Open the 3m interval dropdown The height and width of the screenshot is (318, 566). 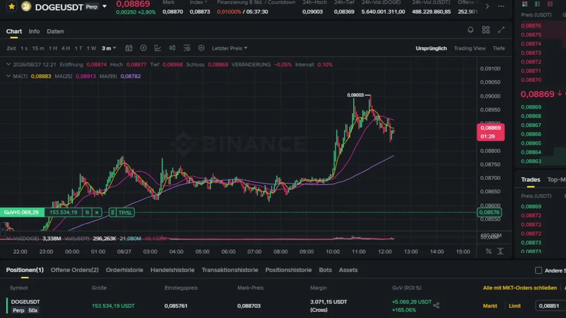(x=109, y=48)
